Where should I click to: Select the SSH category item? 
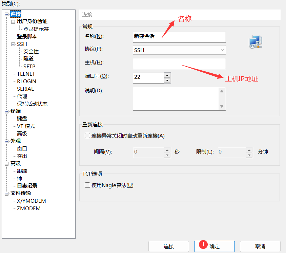(22, 44)
